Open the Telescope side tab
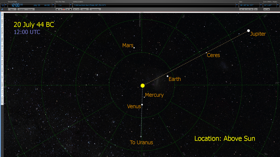The height and width of the screenshot is (157, 280). tap(2, 100)
